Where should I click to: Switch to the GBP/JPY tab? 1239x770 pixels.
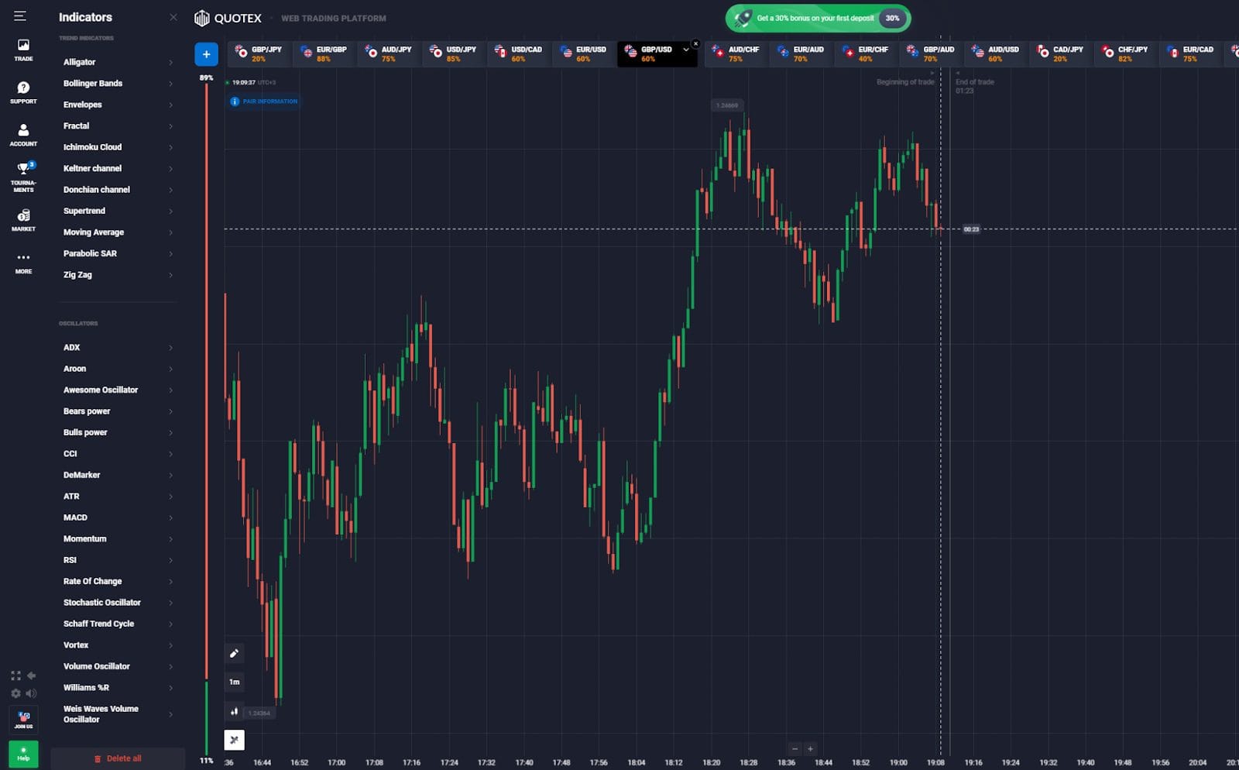tap(259, 53)
